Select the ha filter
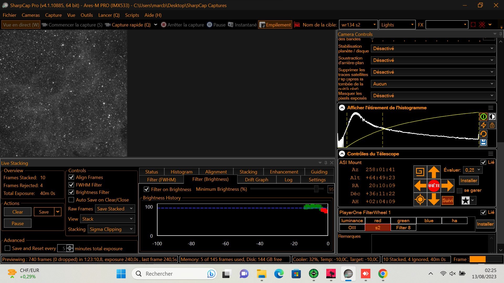504x283 pixels. pyautogui.click(x=454, y=221)
